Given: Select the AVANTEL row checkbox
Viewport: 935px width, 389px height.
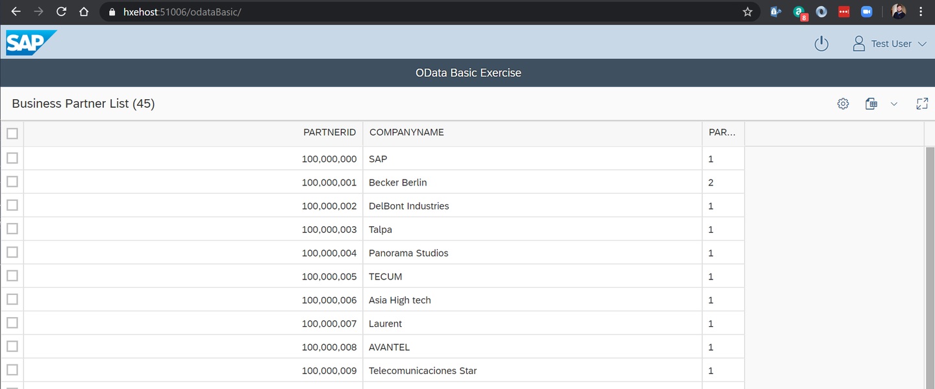Looking at the screenshot, I should click(x=12, y=346).
